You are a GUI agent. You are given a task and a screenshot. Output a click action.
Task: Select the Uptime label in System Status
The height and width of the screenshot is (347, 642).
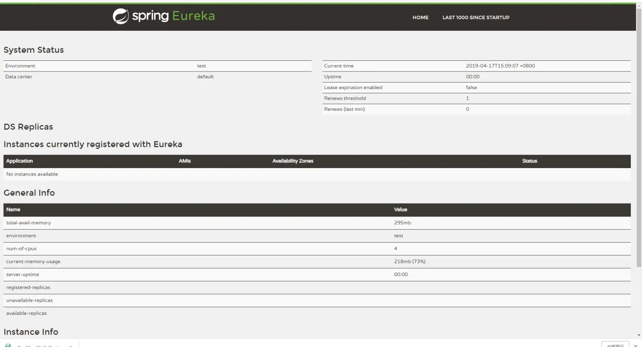click(x=333, y=77)
